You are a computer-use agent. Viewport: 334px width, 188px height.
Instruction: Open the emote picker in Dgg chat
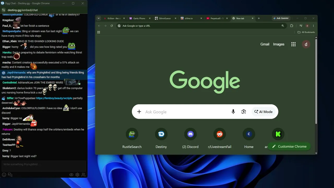coord(4,175)
